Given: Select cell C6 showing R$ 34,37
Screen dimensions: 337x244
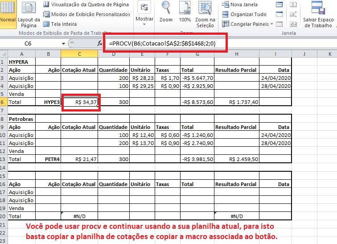Looking at the screenshot, I should coord(79,102).
